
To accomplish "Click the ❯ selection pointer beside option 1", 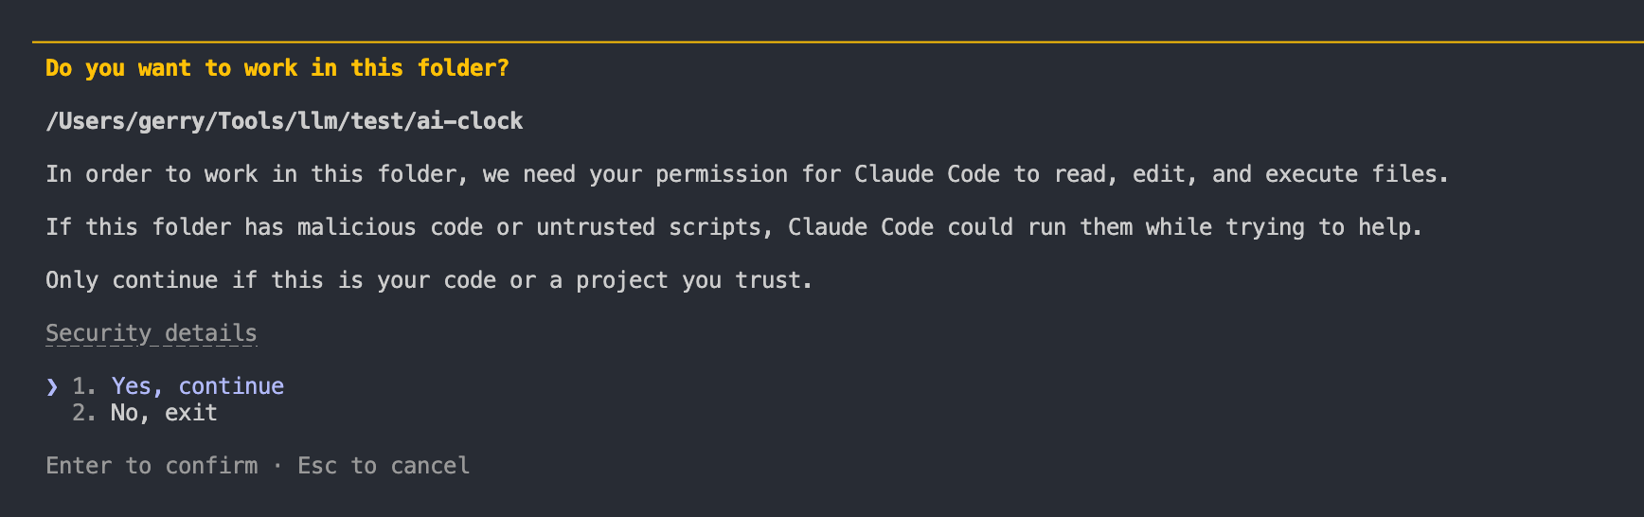I will (x=52, y=386).
